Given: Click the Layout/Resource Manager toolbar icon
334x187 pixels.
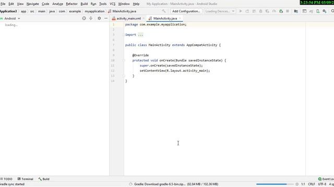Looking at the screenshot, I should (304, 11).
